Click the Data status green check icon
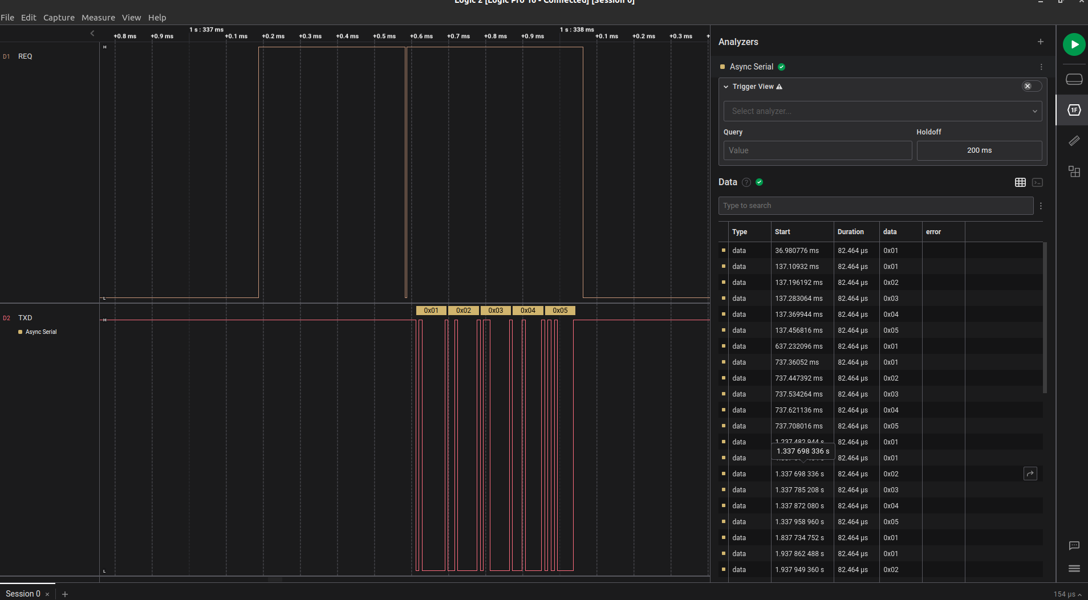This screenshot has width=1088, height=600. pyautogui.click(x=759, y=182)
